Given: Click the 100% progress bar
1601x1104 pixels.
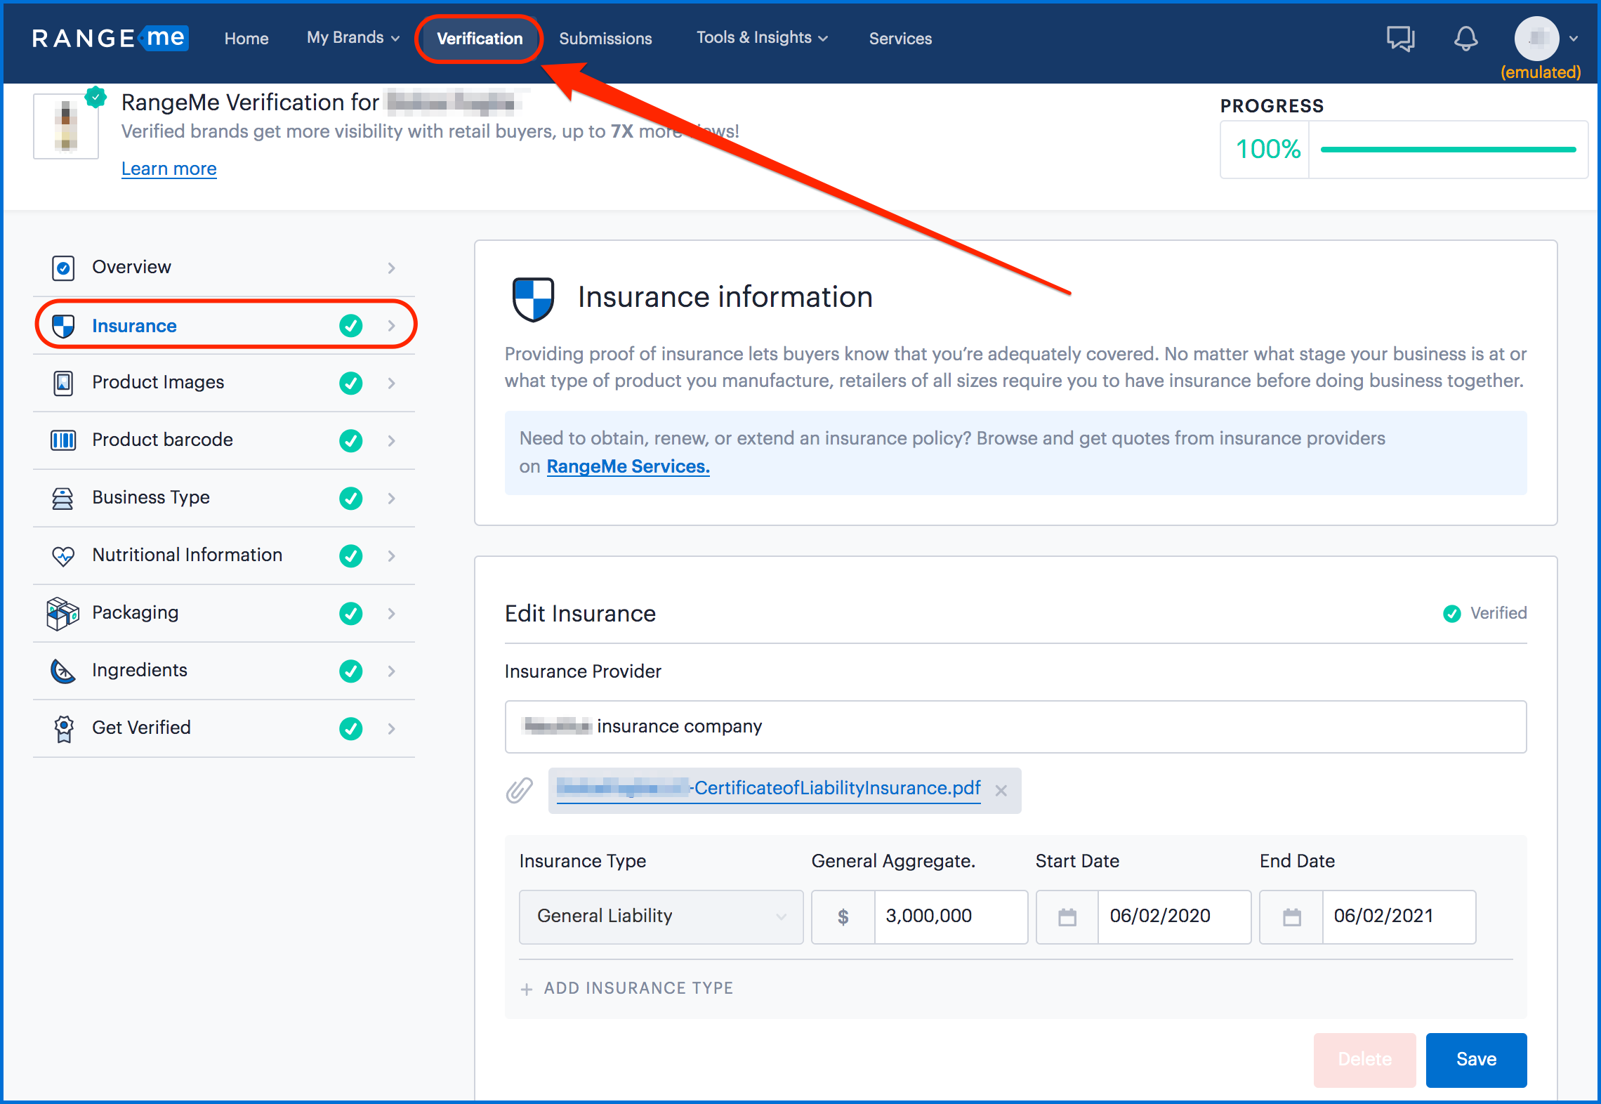Looking at the screenshot, I should coord(1448,150).
